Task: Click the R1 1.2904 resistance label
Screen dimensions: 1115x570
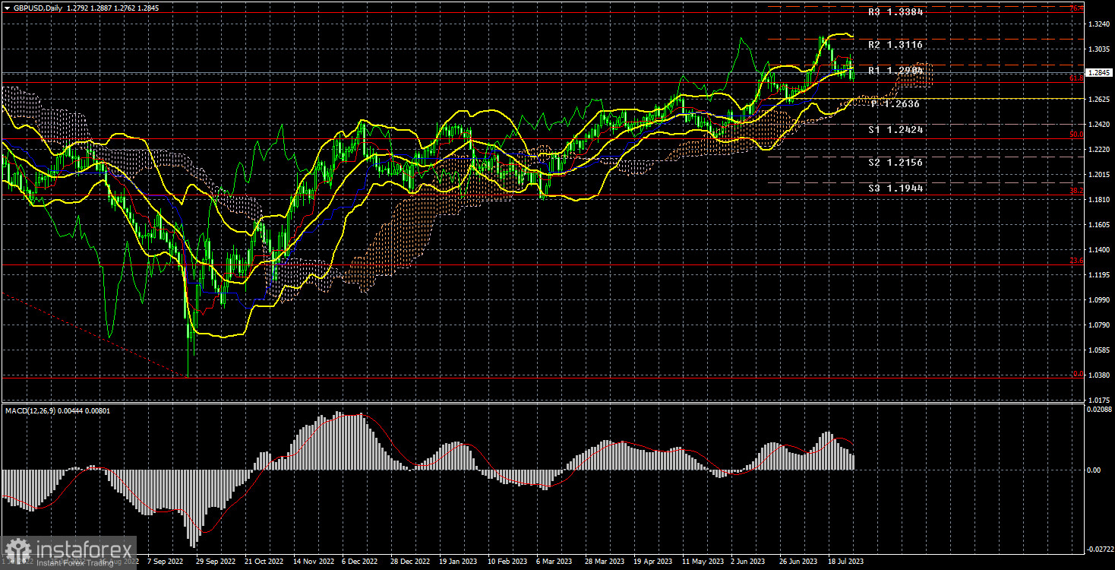Action: (896, 71)
